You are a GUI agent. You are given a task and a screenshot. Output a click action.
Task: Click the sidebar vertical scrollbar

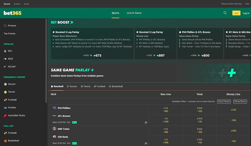[46, 61]
